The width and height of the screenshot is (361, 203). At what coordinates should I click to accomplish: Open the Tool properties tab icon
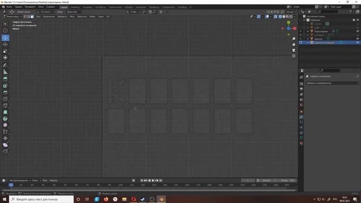(x=301, y=77)
